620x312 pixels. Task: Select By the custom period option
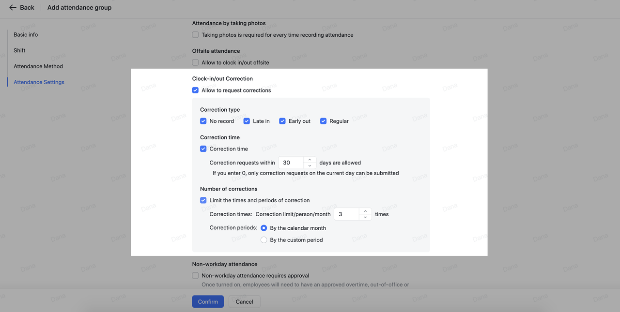(x=264, y=240)
